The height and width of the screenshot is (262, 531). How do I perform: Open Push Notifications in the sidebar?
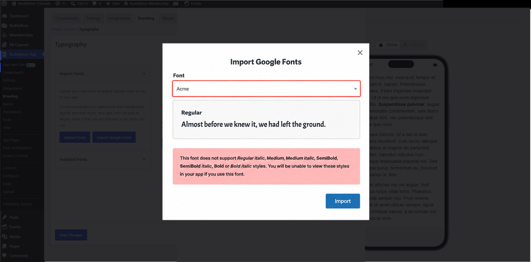(17, 148)
